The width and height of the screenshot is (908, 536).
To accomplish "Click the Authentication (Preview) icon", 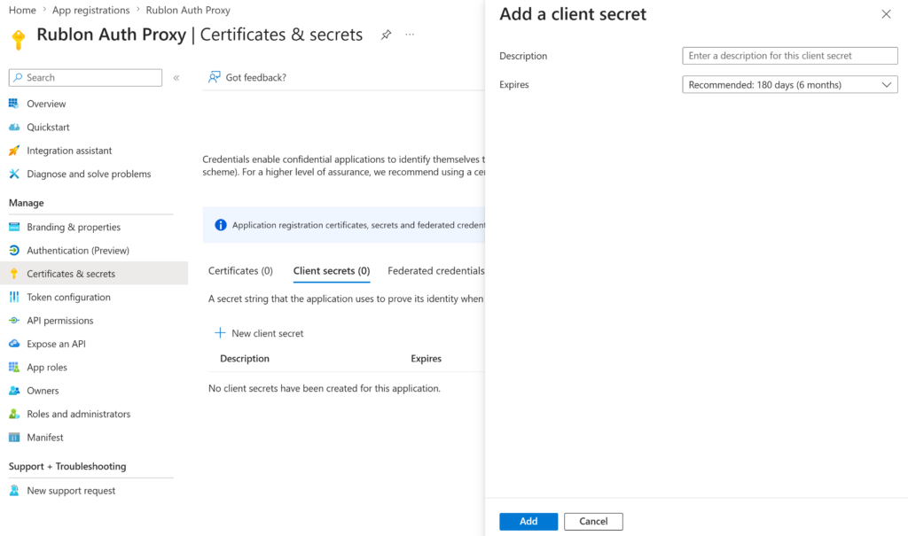I will 14,250.
